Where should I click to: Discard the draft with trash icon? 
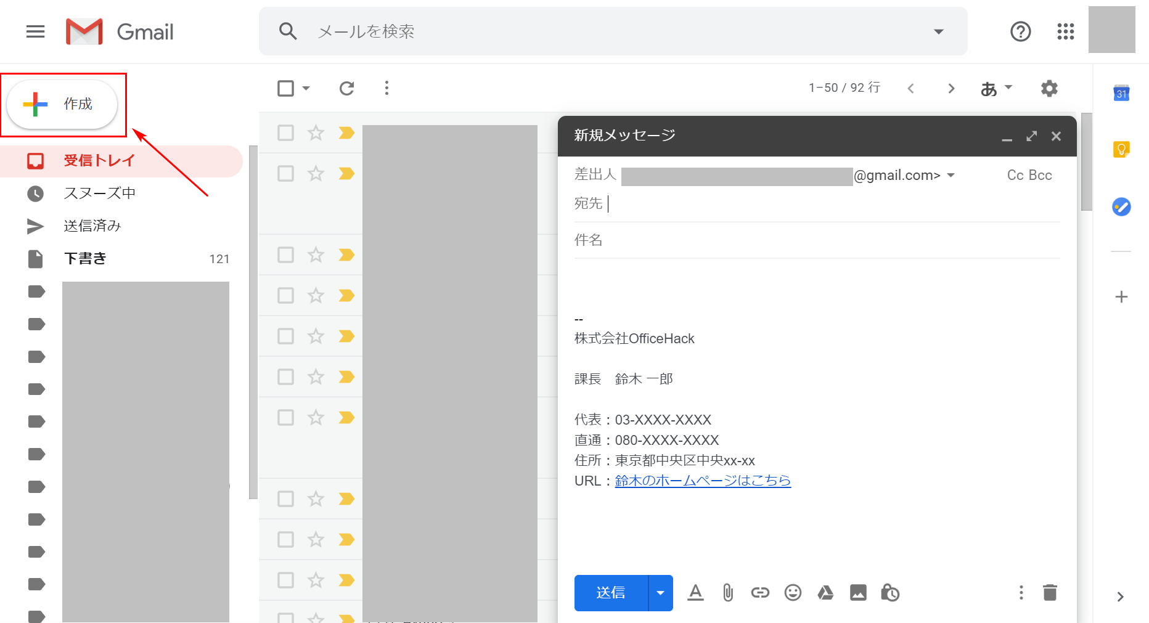(1050, 593)
